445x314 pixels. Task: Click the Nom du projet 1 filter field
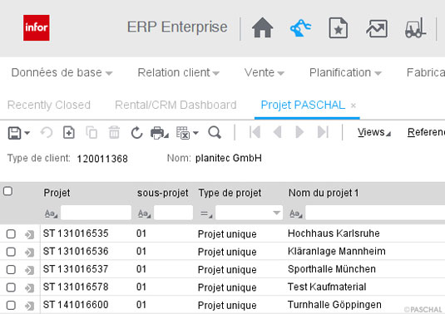point(375,213)
